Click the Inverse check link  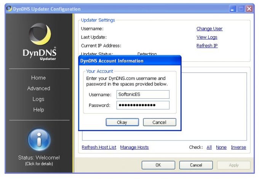(238, 147)
